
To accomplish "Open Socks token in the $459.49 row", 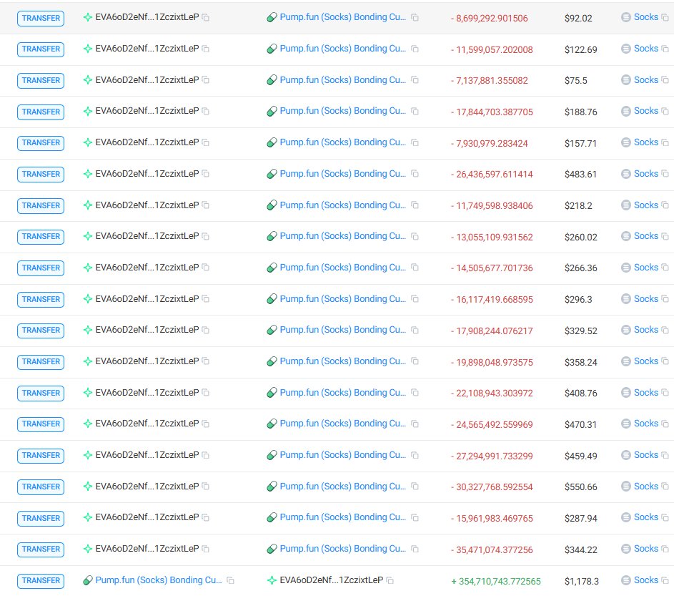I will pyautogui.click(x=645, y=455).
